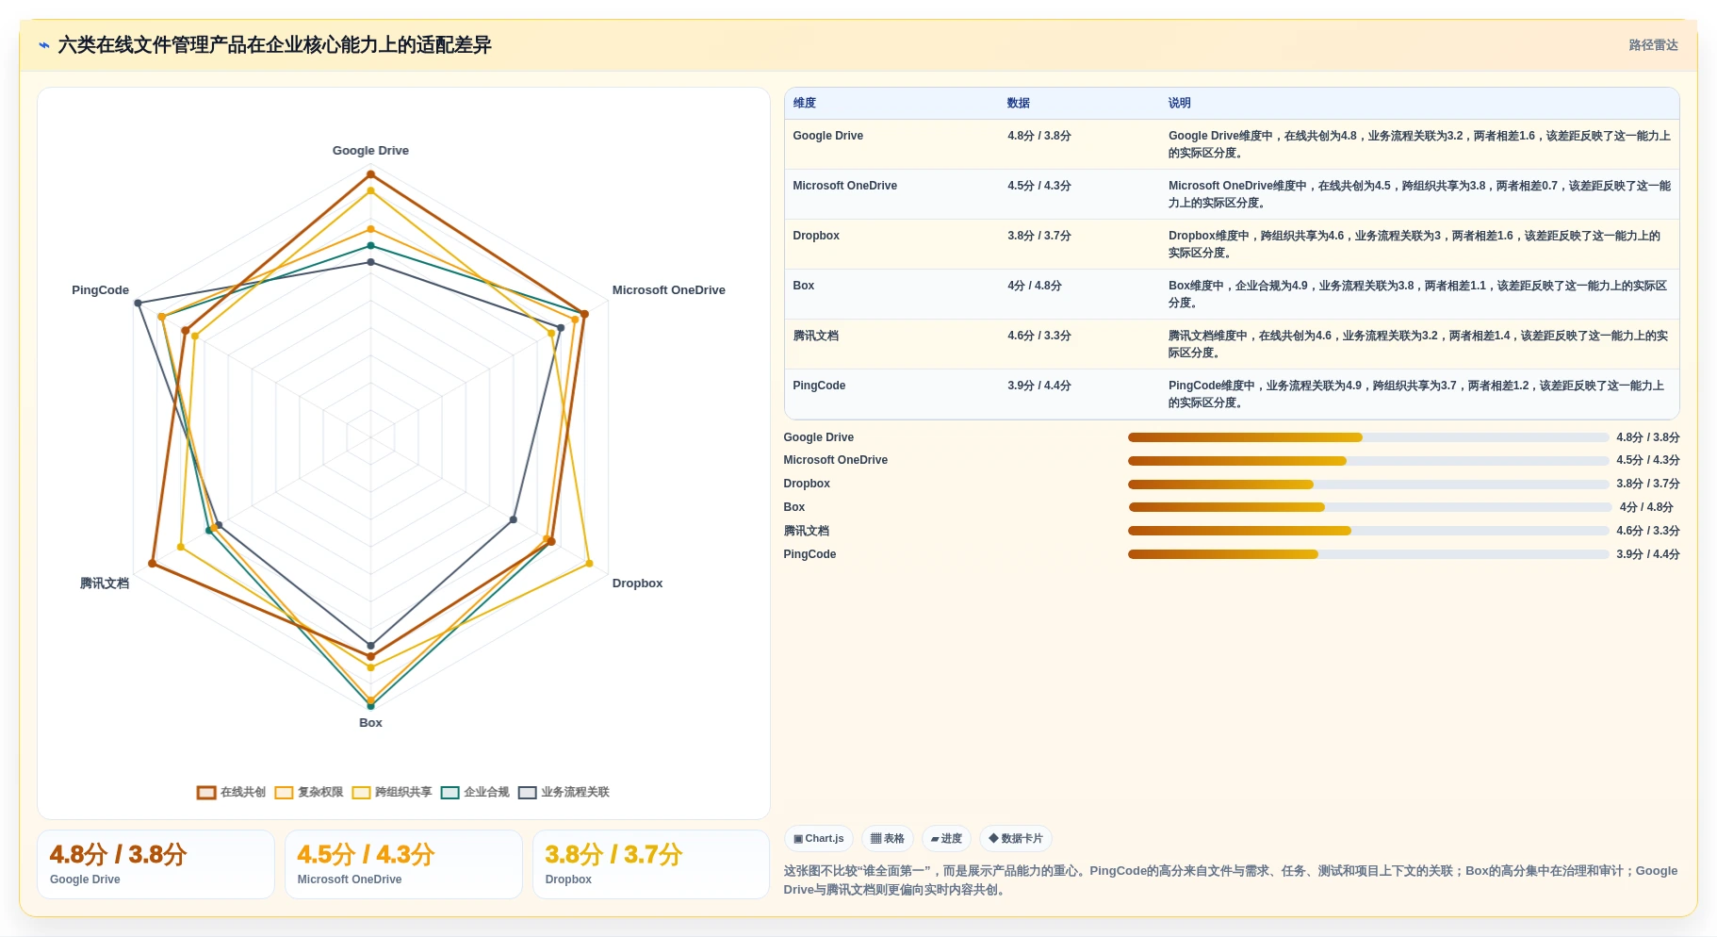Click the 路径雷达 label in header

pyautogui.click(x=1653, y=44)
